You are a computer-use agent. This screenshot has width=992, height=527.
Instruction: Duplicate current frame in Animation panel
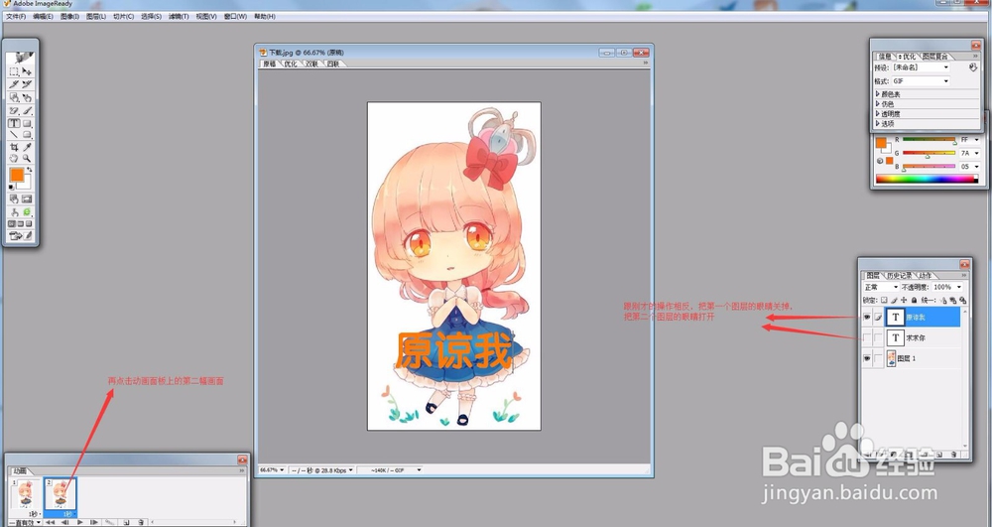[x=126, y=523]
